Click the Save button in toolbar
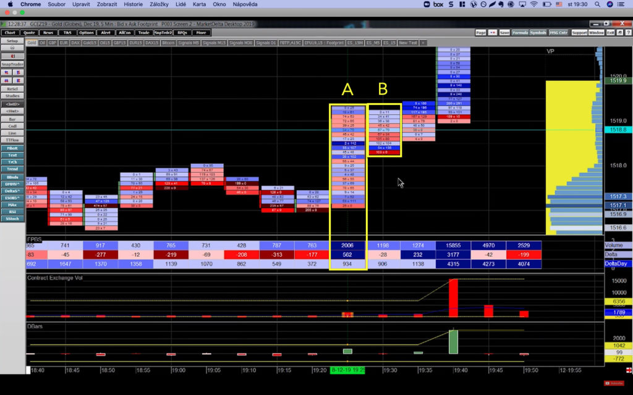Screen dimensions: 633x395 (504, 32)
